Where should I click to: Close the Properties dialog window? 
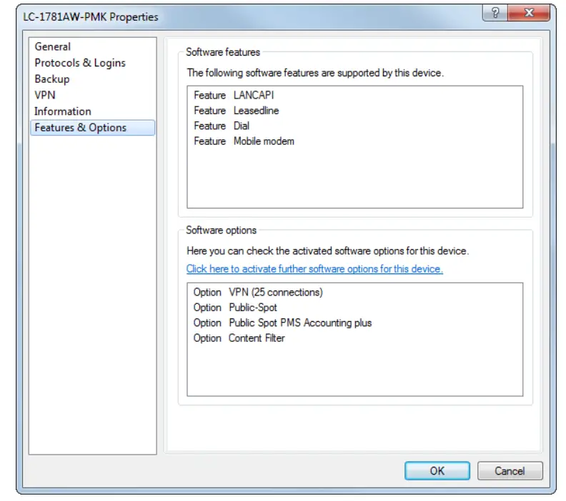(x=529, y=13)
